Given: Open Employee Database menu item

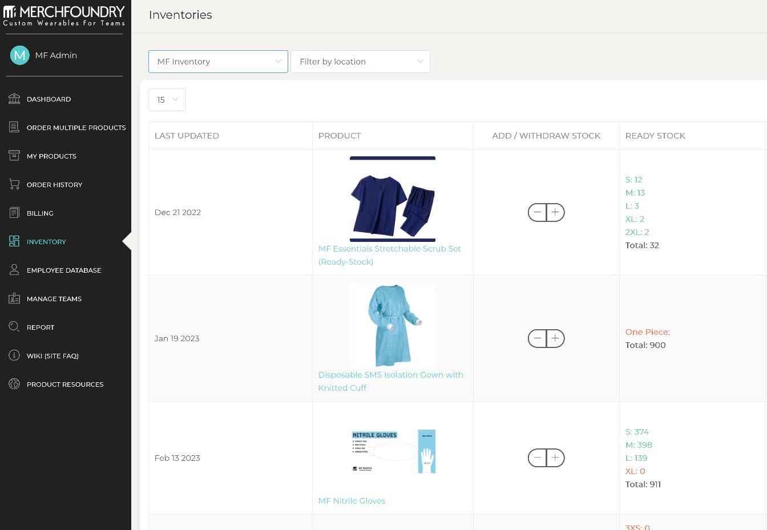Looking at the screenshot, I should tap(64, 270).
